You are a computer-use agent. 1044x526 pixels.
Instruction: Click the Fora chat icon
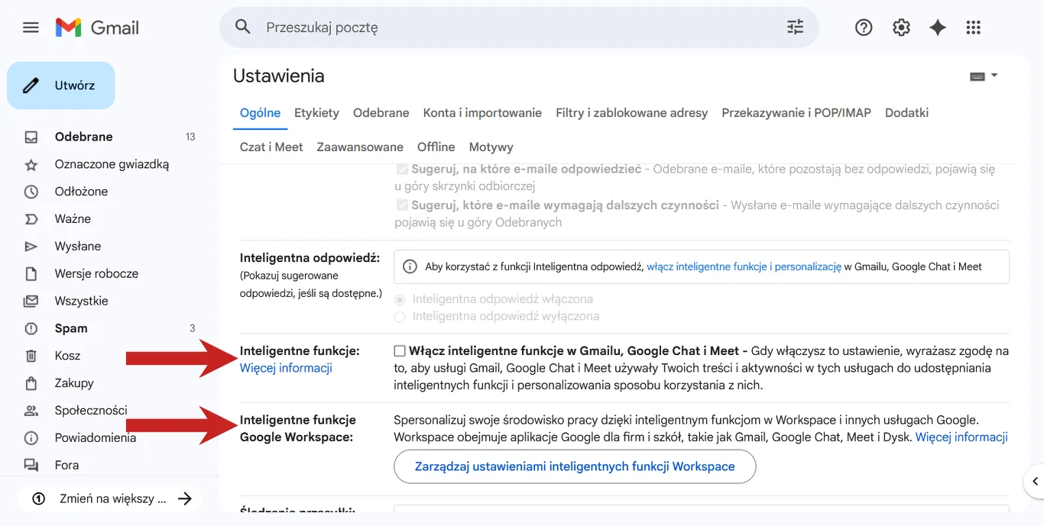click(x=31, y=465)
